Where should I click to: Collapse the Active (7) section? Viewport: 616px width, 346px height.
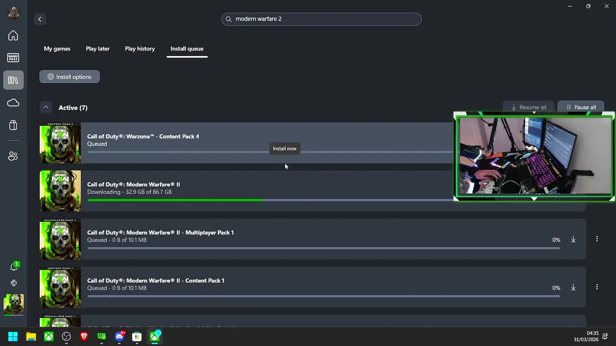[x=46, y=107]
